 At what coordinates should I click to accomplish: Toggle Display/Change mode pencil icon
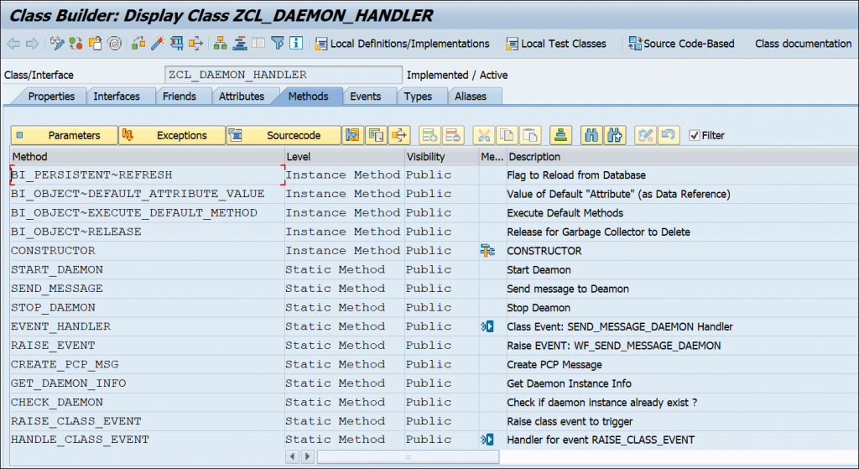[56, 44]
